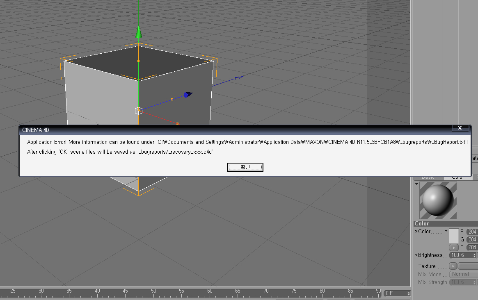Jump to frame 40 on the timeline ruler
478x300 pixels.
(x=97, y=291)
